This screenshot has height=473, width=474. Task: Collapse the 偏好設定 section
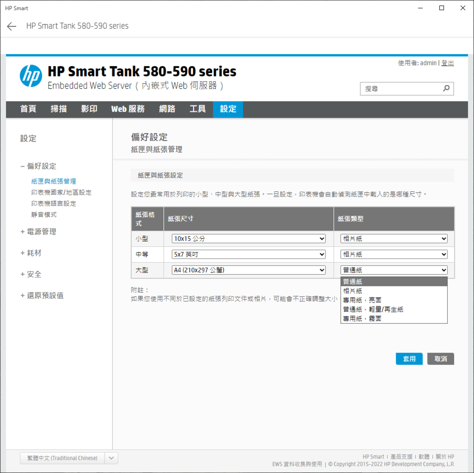[38, 166]
